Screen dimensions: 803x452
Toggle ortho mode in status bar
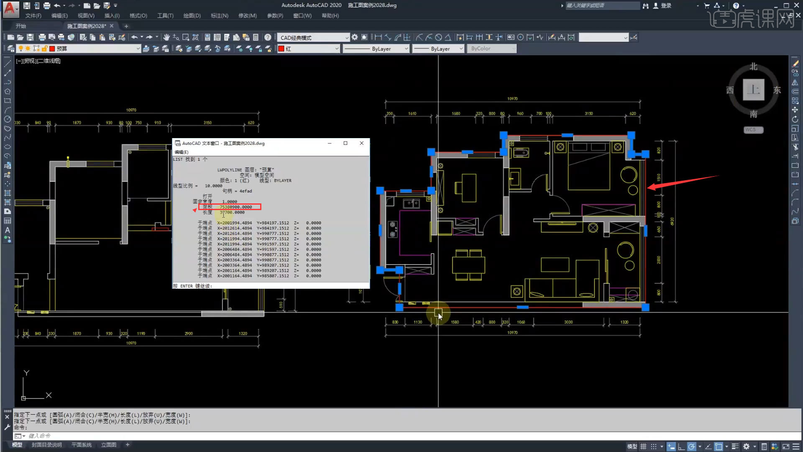[681, 447]
